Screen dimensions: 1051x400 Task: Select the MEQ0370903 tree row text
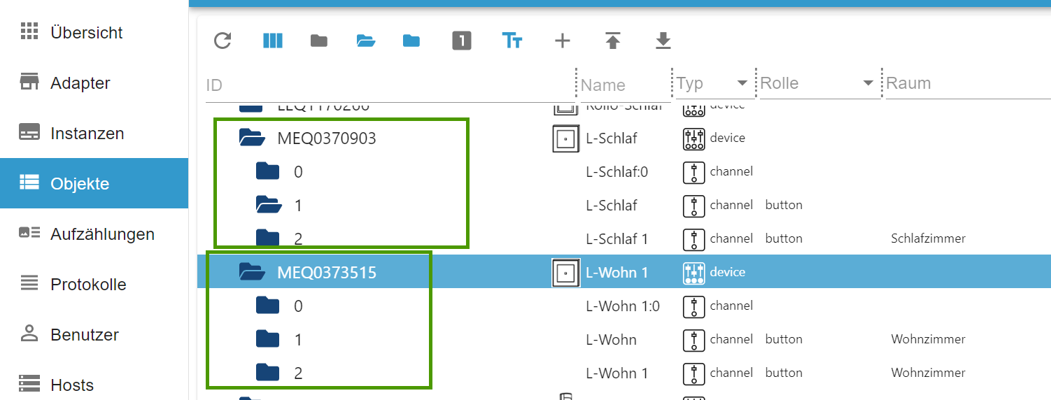327,138
